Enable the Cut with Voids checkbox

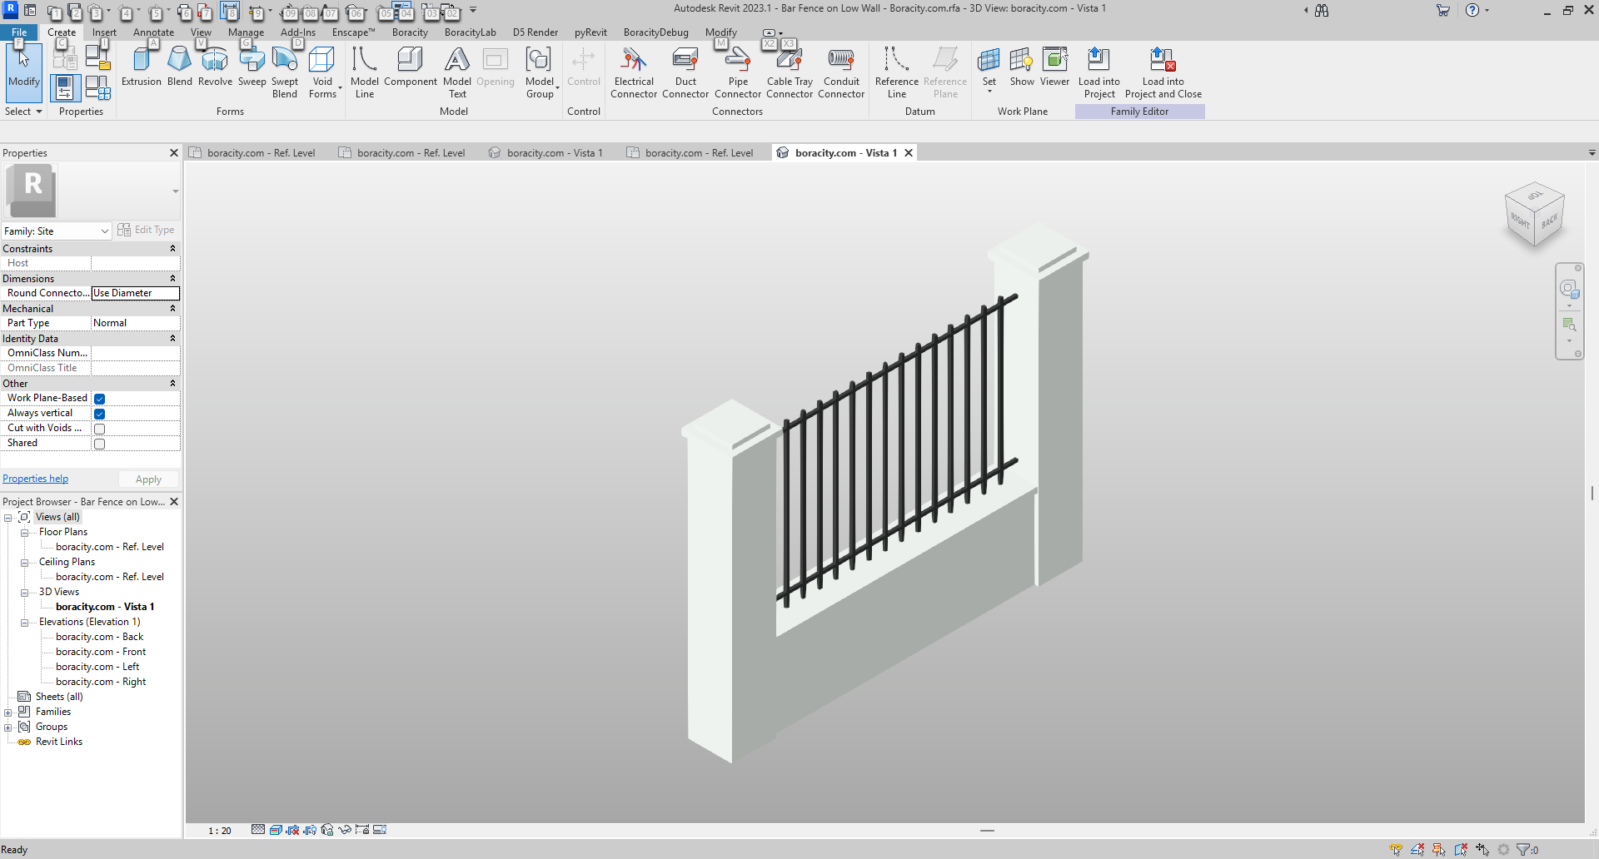click(99, 429)
